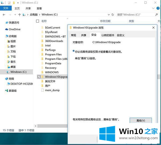Select the $GetCurrent folder icon

[x=42, y=27]
